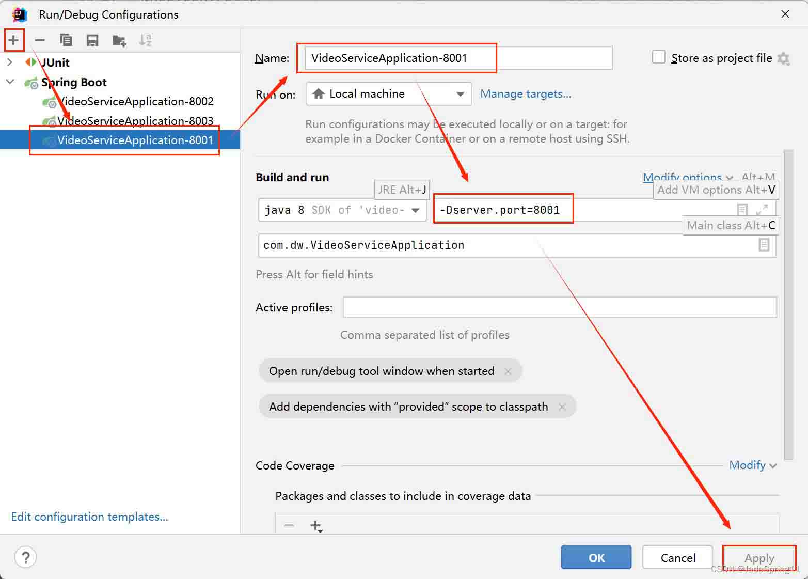The width and height of the screenshot is (808, 579).
Task: Expand the JUnit tree node
Action: 10,62
